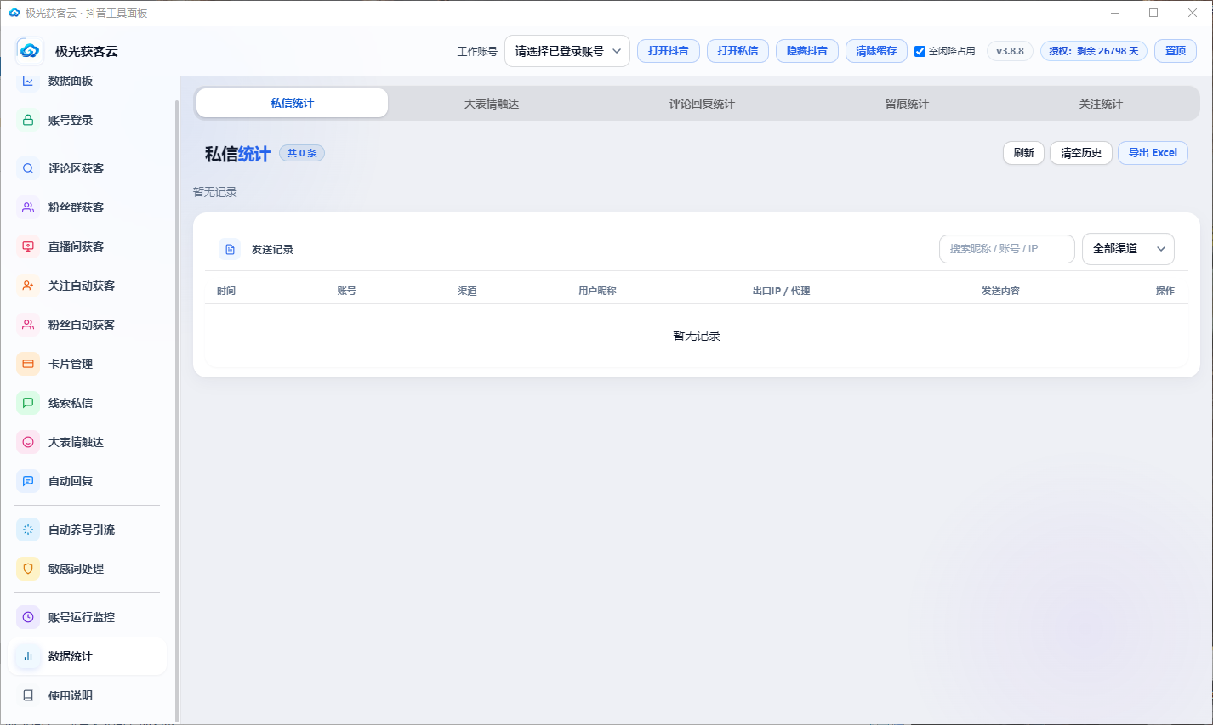Click the 账号 column header
1213x725 pixels.
(x=346, y=291)
